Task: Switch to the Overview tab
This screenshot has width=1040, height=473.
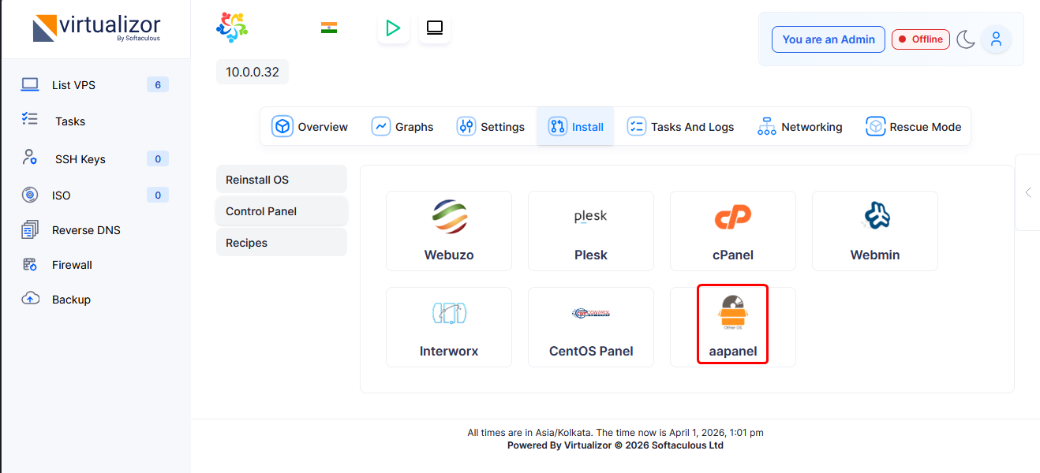Action: coord(310,127)
